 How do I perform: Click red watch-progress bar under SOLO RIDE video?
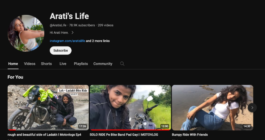point(130,130)
